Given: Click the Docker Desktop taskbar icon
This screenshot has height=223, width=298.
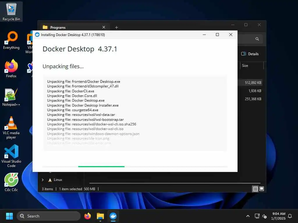Looking at the screenshot, I should tap(113, 216).
